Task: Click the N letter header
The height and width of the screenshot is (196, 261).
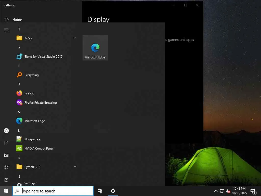Action: pyautogui.click(x=19, y=131)
